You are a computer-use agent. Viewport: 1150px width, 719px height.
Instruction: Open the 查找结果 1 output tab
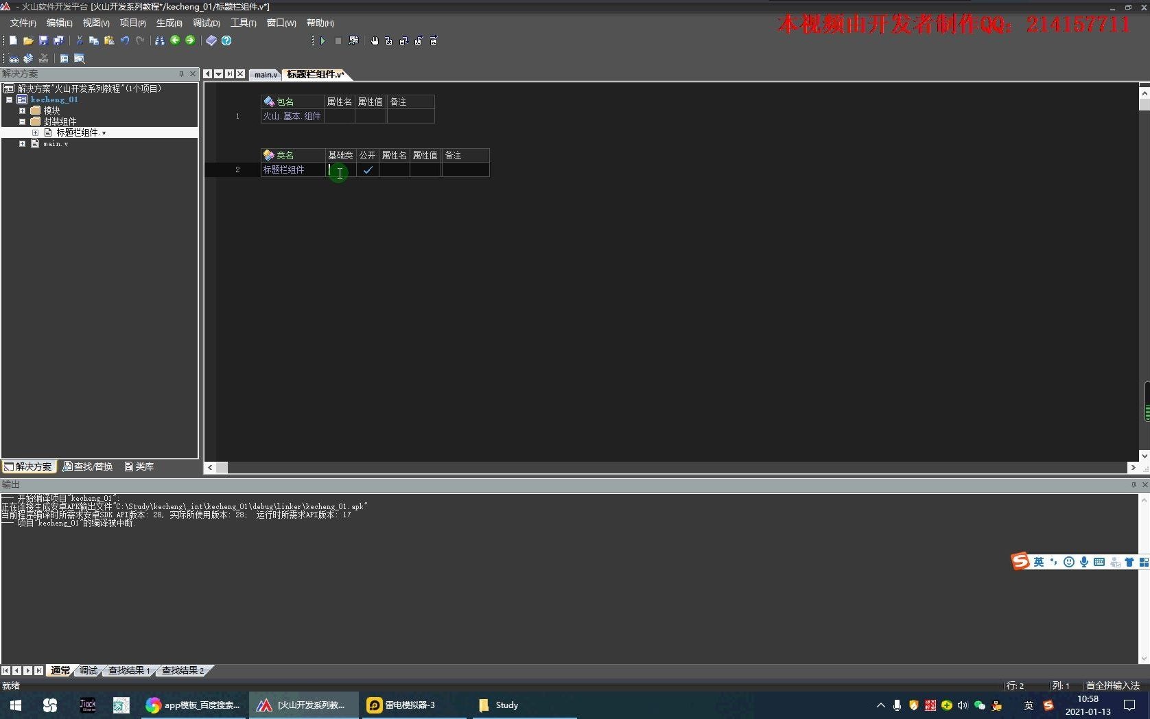(129, 671)
